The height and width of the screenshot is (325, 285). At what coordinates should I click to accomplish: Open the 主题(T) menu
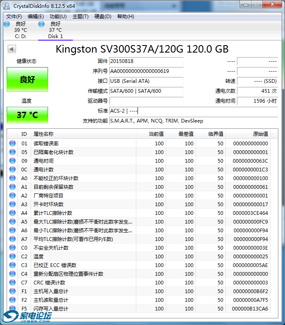[80, 17]
